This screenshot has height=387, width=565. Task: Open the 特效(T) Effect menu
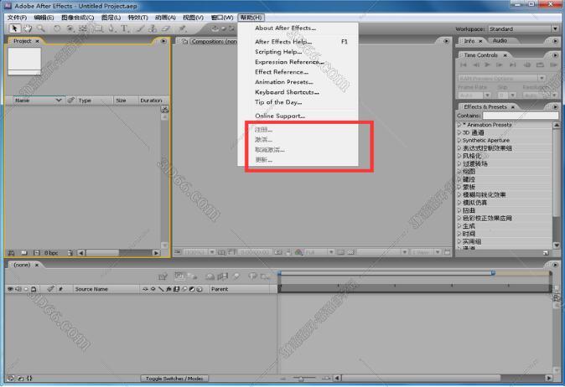(138, 18)
